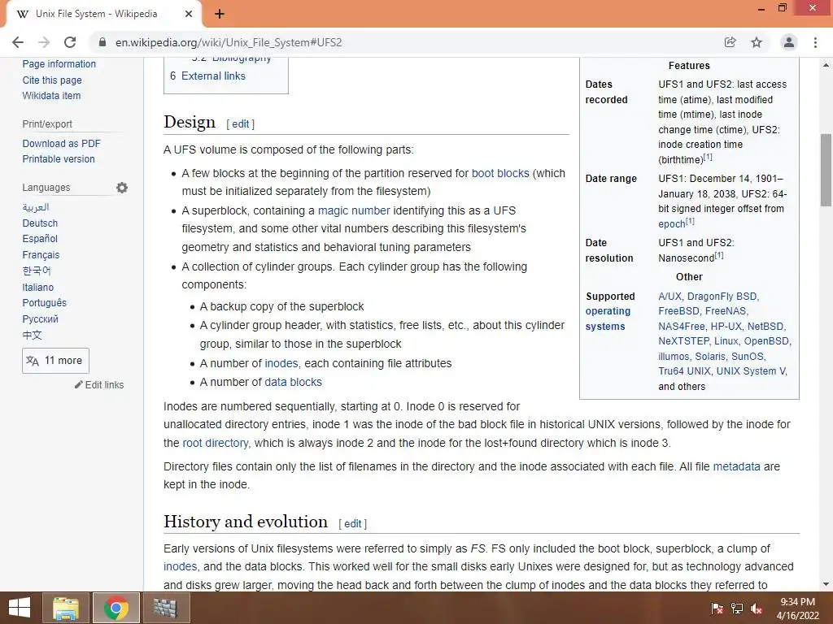The image size is (833, 624).
Task: Open the illumos link
Action: [674, 357]
